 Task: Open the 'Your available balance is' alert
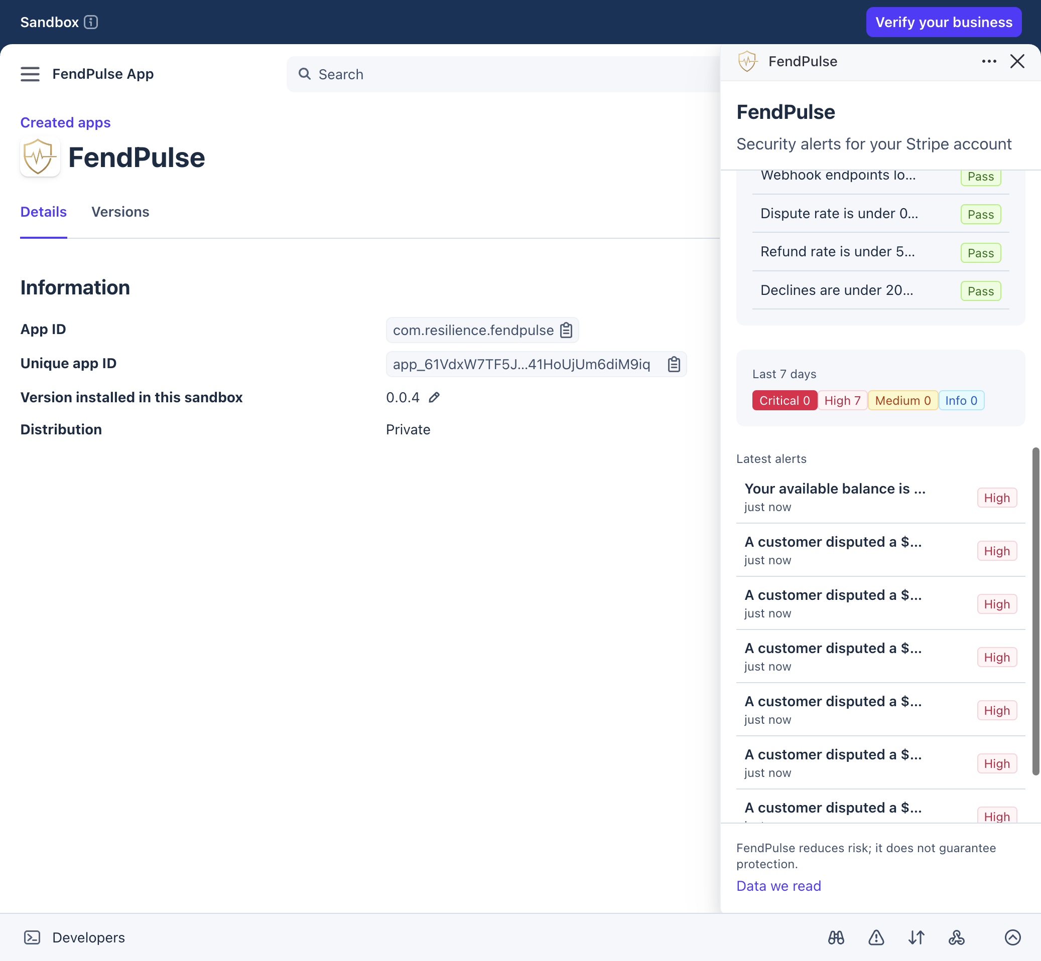881,497
